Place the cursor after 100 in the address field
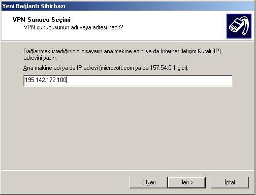The width and height of the screenshot is (256, 195). point(67,80)
